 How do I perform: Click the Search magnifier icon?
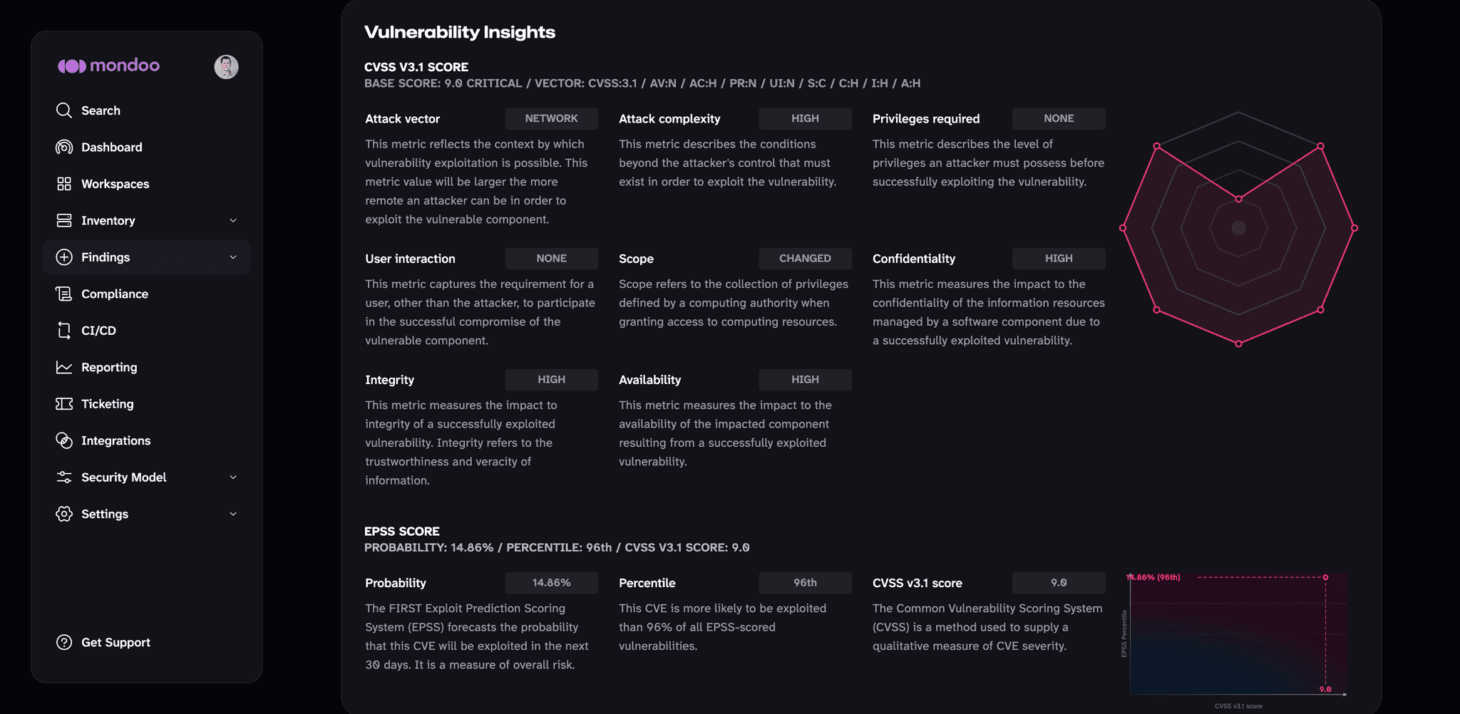(x=64, y=110)
